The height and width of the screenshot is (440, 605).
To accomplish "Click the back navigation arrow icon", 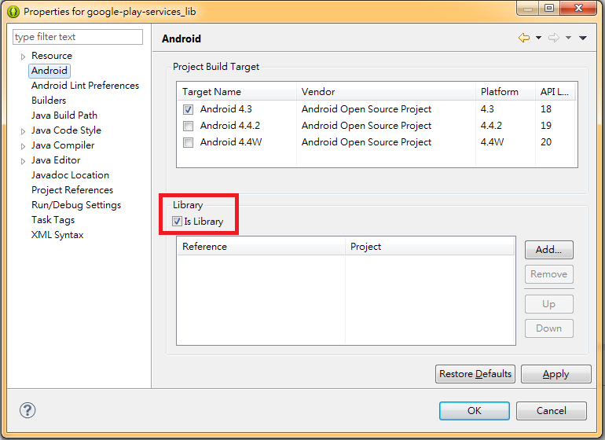I will point(524,38).
